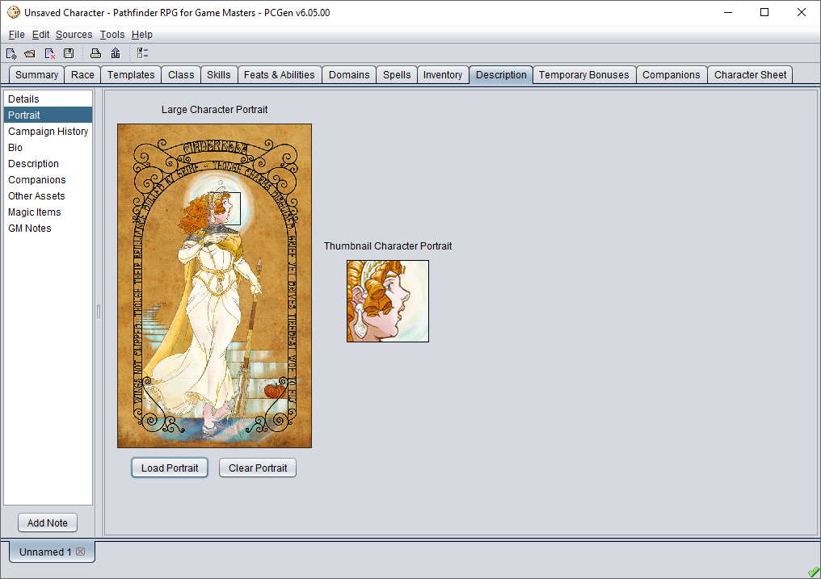Go to the Templates tab

131,75
